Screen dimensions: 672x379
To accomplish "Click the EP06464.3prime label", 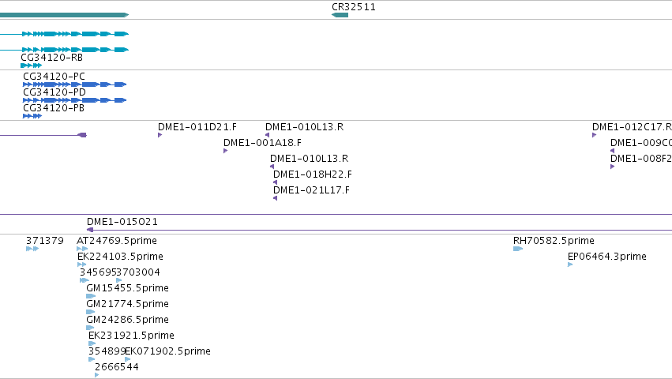I will [607, 257].
